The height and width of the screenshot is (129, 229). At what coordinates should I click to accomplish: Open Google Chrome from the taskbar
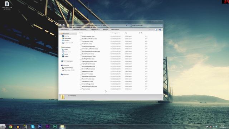point(10,126)
